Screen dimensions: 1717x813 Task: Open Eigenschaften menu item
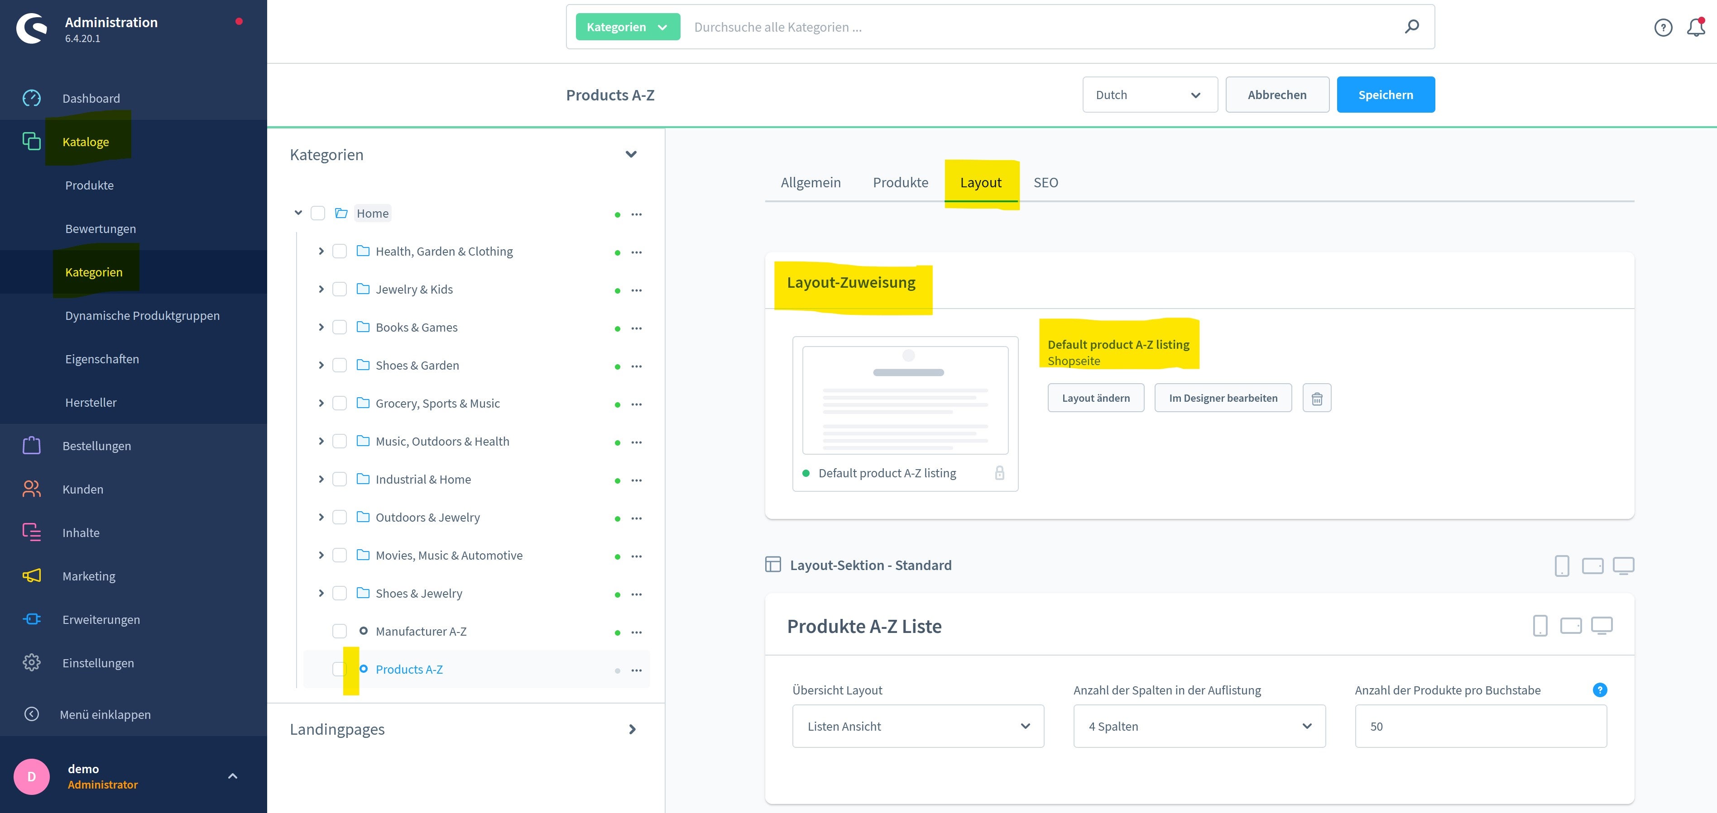(x=102, y=359)
